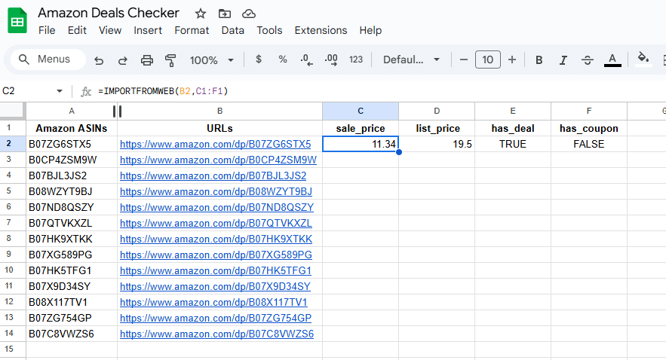The width and height of the screenshot is (666, 360).
Task: Click the redo arrow icon
Action: tap(122, 60)
